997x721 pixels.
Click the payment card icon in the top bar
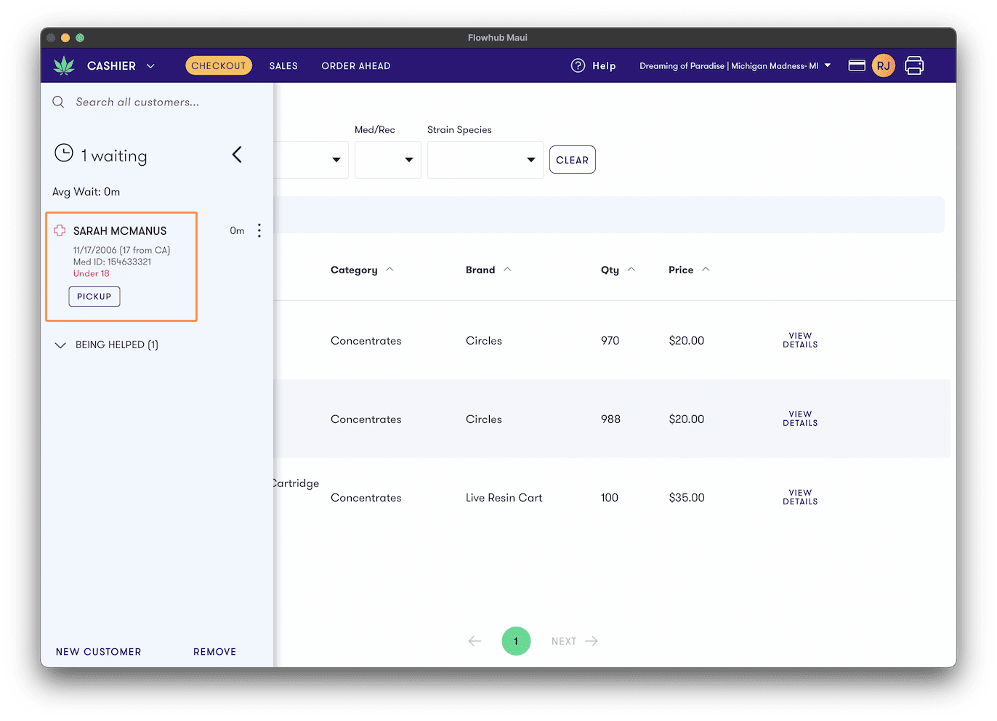(856, 65)
